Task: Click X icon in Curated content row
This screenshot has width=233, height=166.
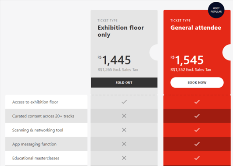Action: tap(124, 116)
